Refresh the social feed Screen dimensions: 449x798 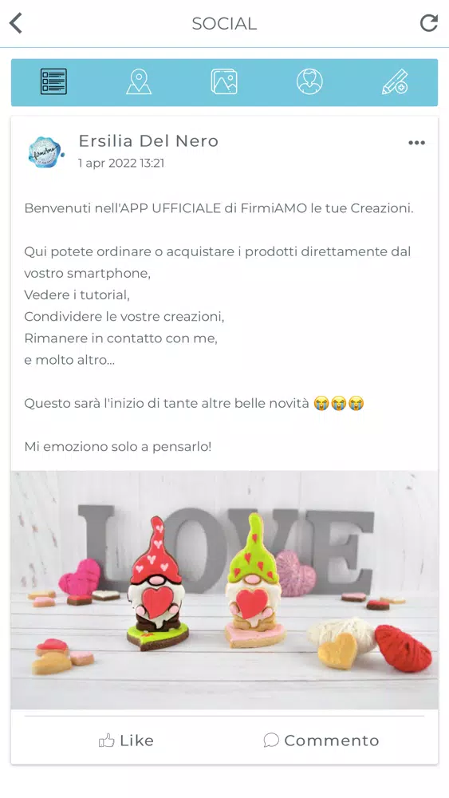[x=428, y=23]
